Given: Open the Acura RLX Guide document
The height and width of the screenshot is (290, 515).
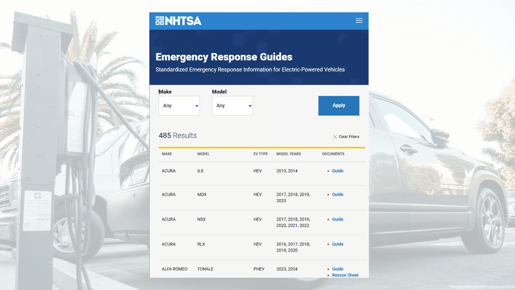Looking at the screenshot, I should pos(338,244).
